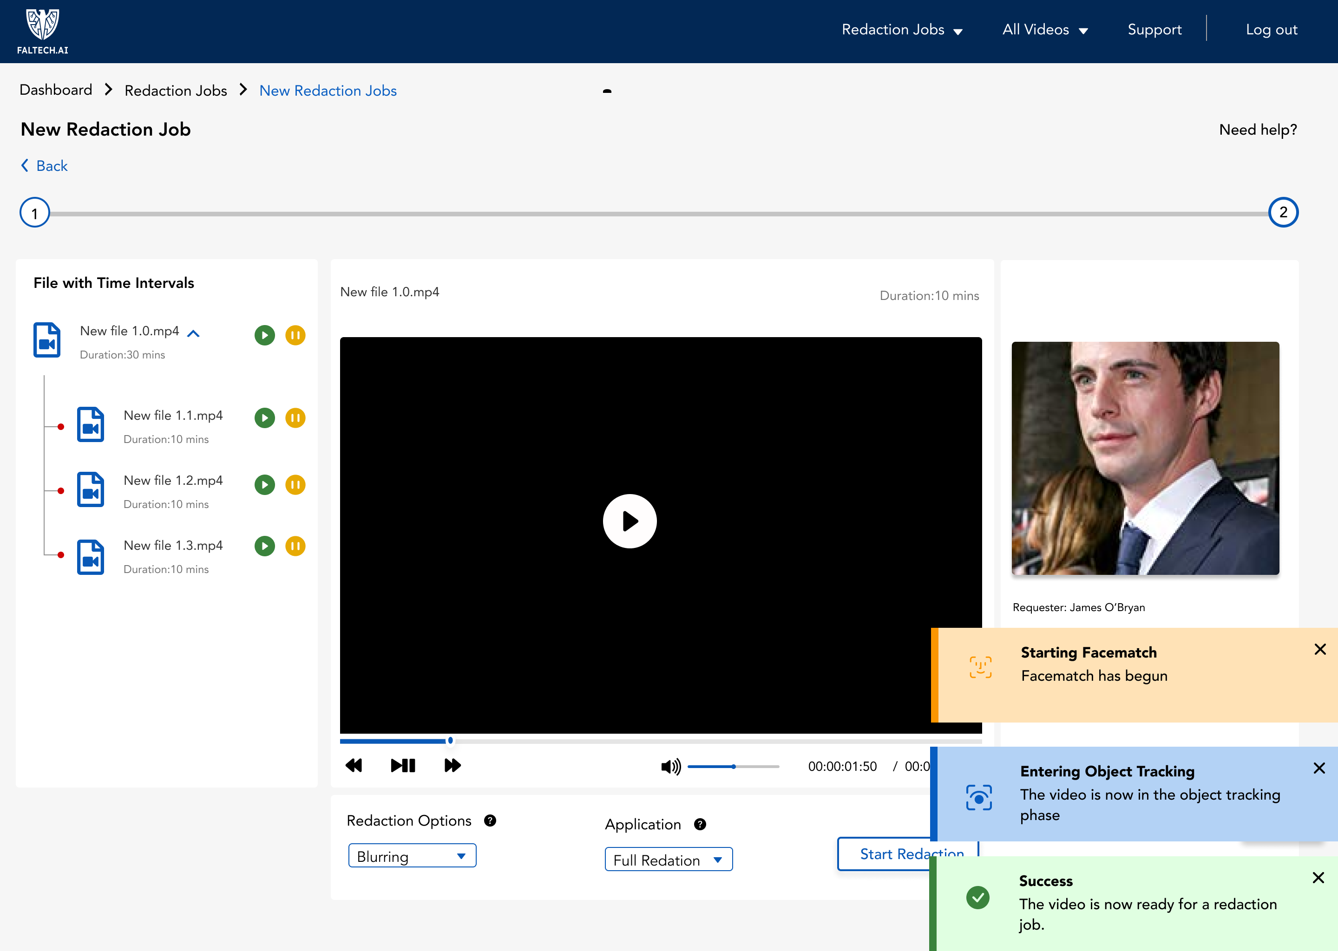
Task: Play New file 1.1.mp4
Action: pyautogui.click(x=265, y=418)
